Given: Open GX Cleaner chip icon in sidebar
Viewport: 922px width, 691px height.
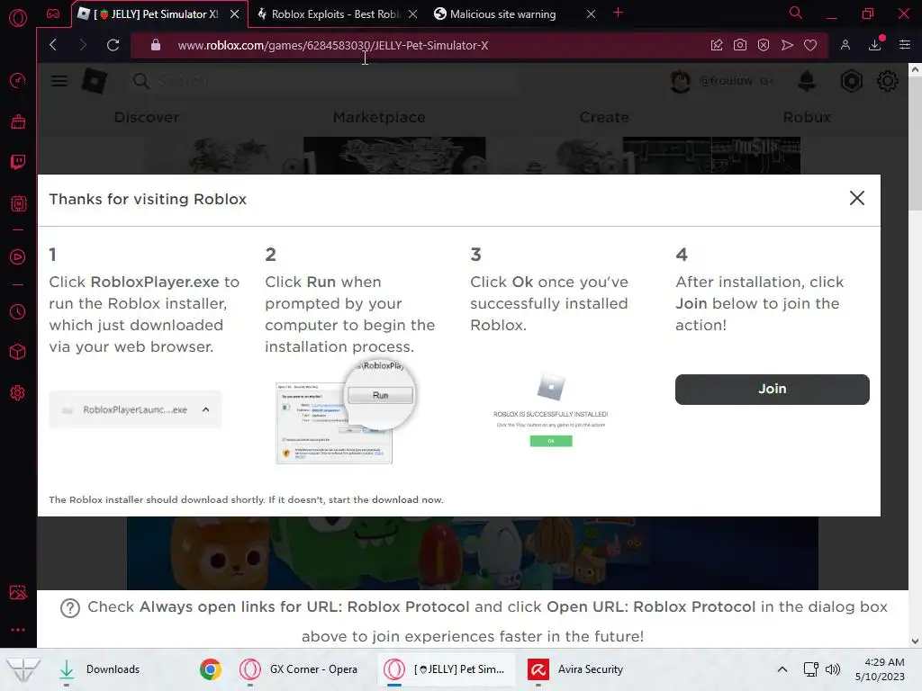Looking at the screenshot, I should pos(18,203).
